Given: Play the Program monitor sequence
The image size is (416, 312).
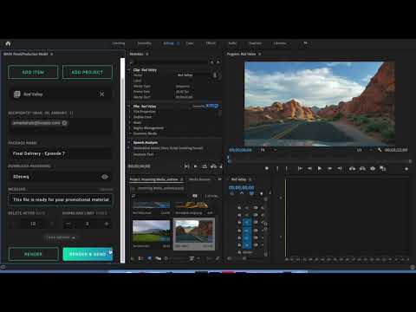Looking at the screenshot, I should pyautogui.click(x=320, y=168).
